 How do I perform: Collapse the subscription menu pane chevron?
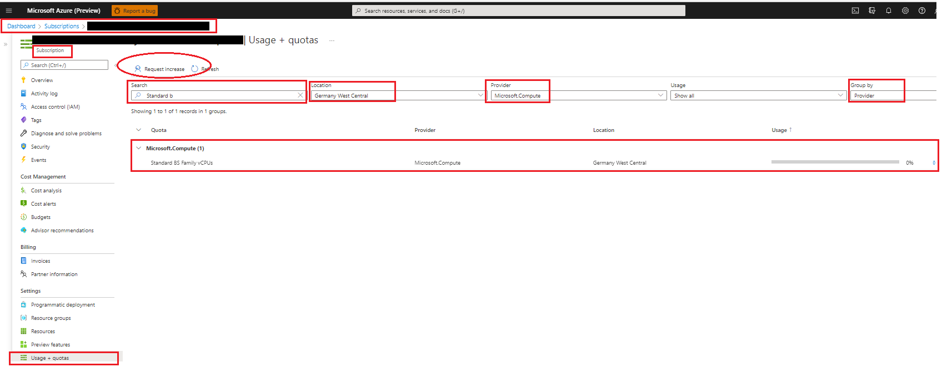[116, 65]
